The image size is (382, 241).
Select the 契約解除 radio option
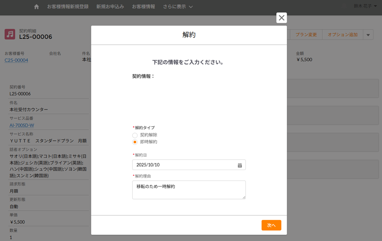[x=135, y=135]
